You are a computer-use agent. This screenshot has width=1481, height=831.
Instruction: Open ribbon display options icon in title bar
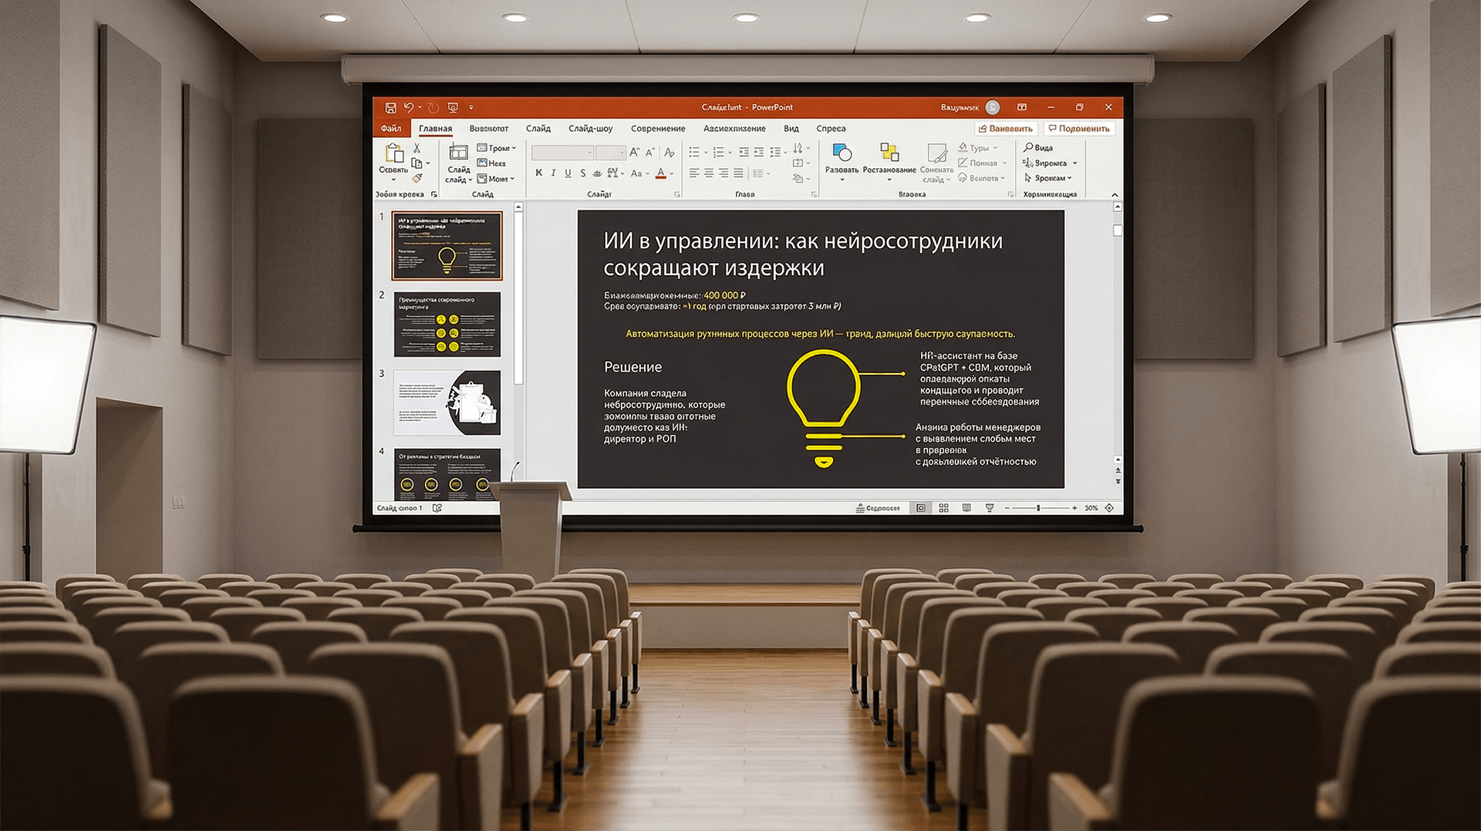1022,107
